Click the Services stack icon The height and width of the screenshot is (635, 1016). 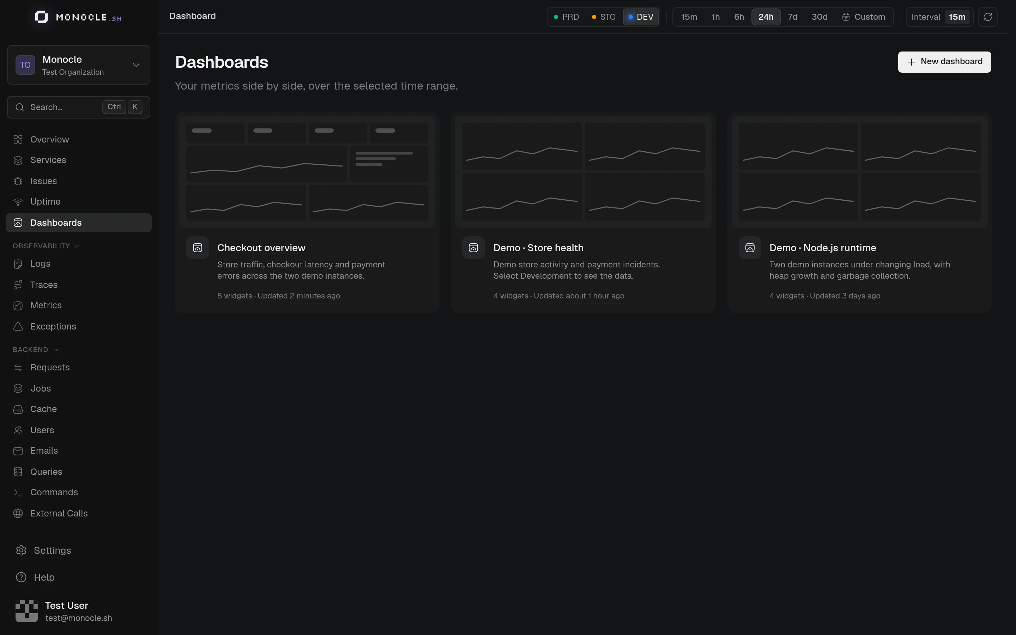(18, 160)
